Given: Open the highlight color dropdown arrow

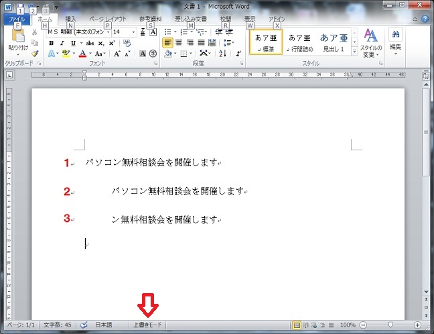Looking at the screenshot, I should tap(74, 54).
